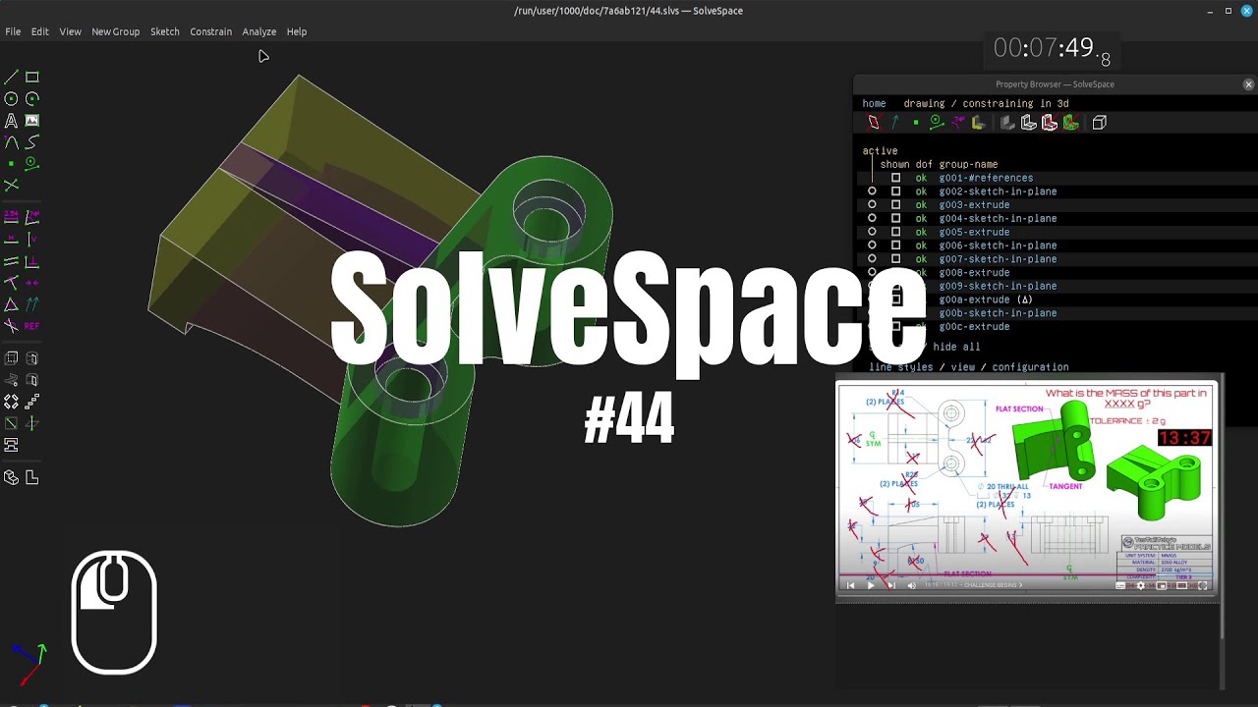
Task: Toggle constraints and dimensions visibility icon
Action: [957, 123]
